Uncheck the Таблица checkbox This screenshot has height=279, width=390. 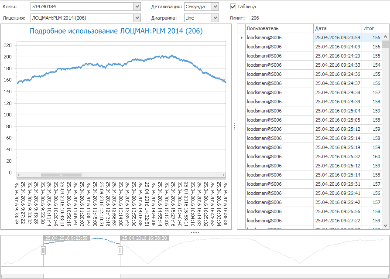coord(233,7)
